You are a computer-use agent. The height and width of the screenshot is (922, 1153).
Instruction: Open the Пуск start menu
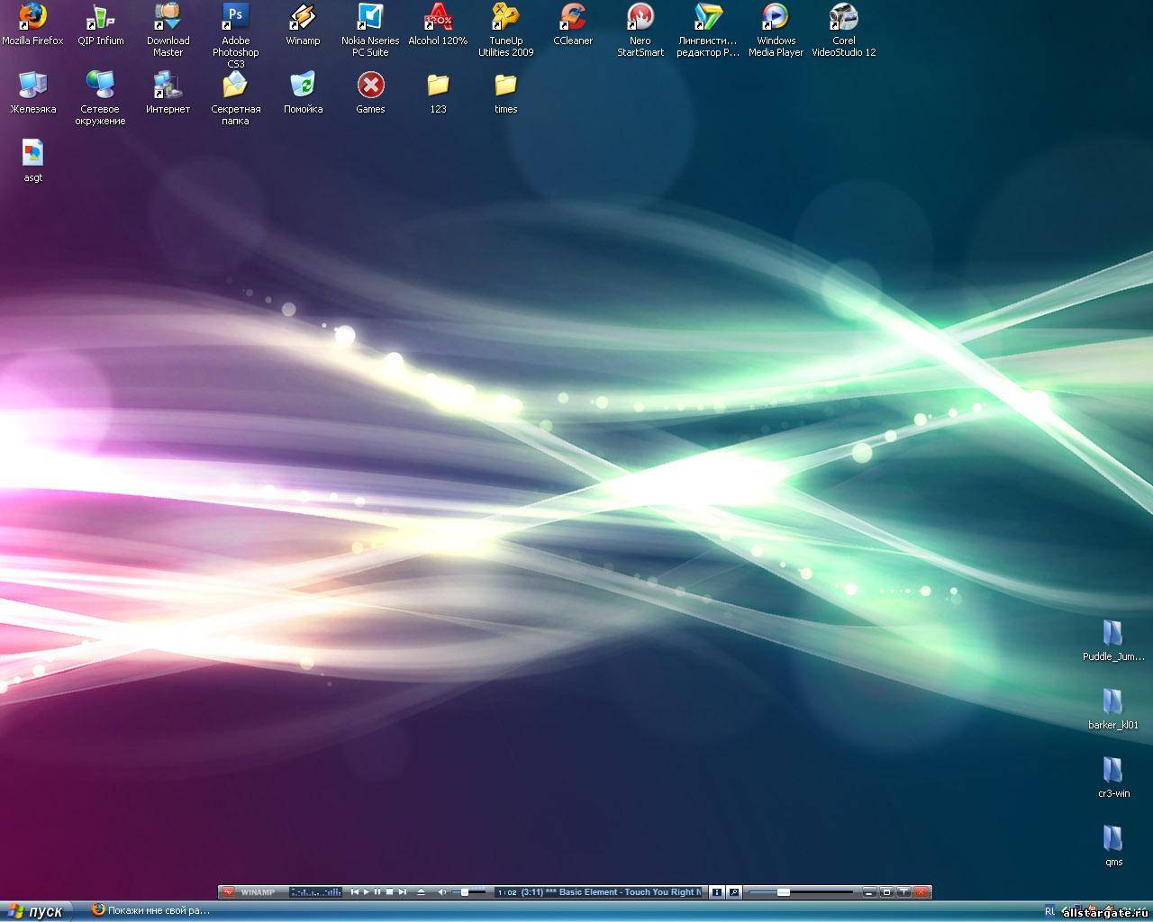[x=36, y=911]
